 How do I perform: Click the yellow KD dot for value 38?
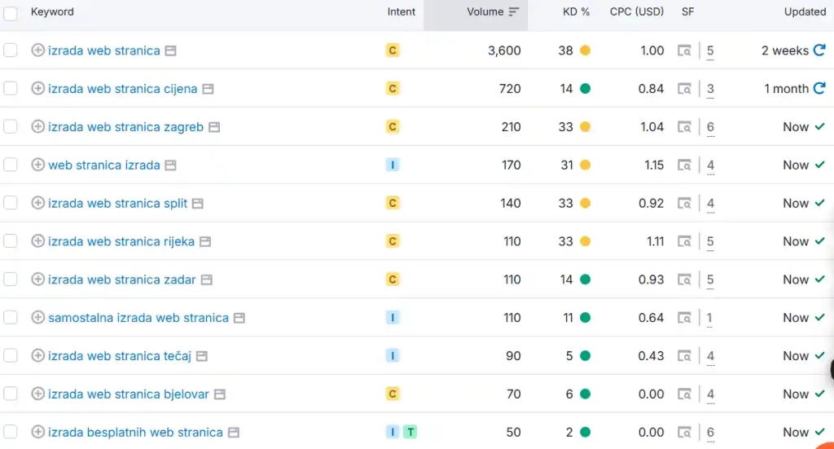pyautogui.click(x=585, y=51)
